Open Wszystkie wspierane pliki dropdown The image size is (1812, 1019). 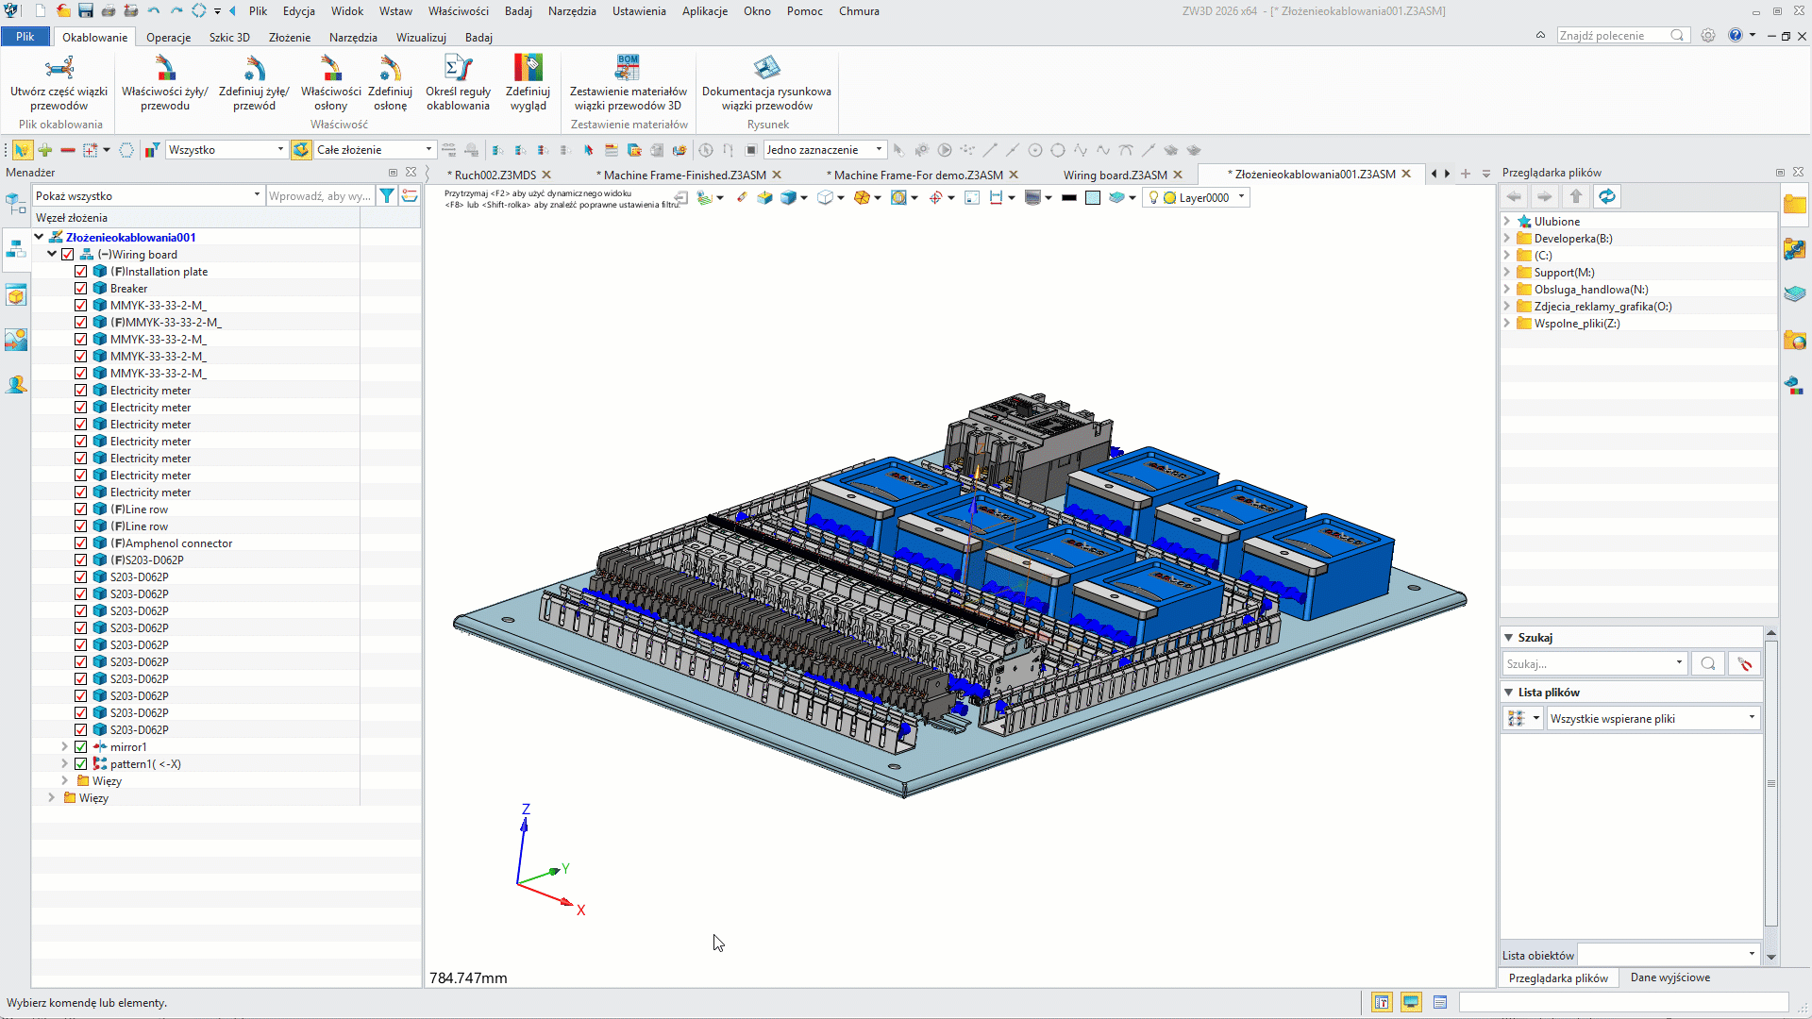pyautogui.click(x=1653, y=718)
